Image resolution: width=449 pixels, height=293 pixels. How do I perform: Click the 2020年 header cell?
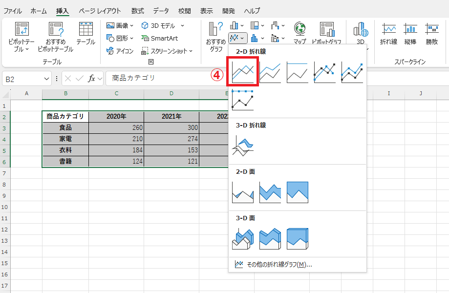(116, 116)
